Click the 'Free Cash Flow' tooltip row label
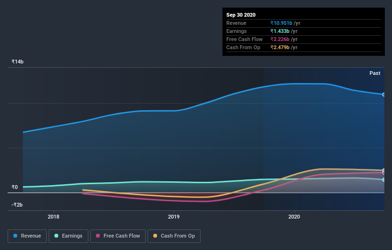This screenshot has width=392, height=250. [x=244, y=39]
